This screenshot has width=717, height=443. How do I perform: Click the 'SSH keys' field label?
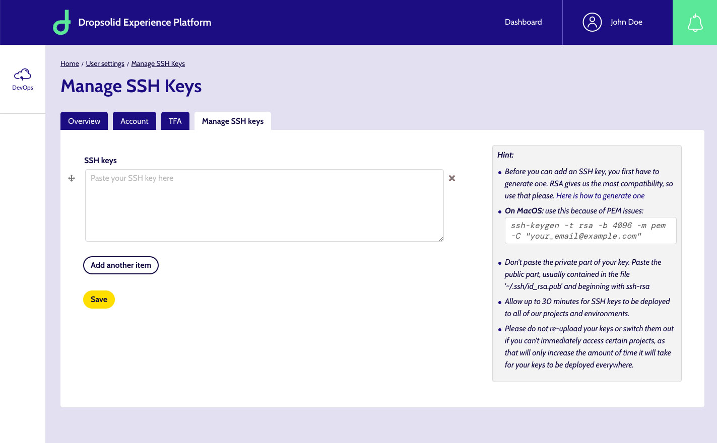(x=100, y=160)
